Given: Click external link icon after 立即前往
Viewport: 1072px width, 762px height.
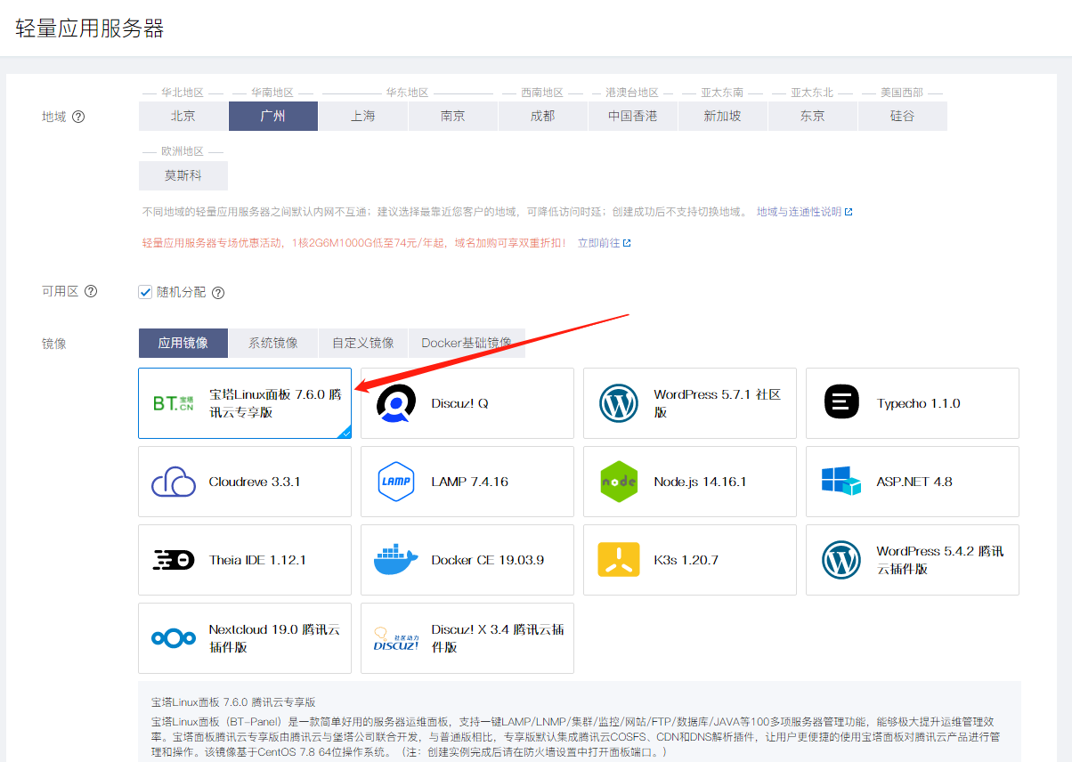Looking at the screenshot, I should click(627, 242).
